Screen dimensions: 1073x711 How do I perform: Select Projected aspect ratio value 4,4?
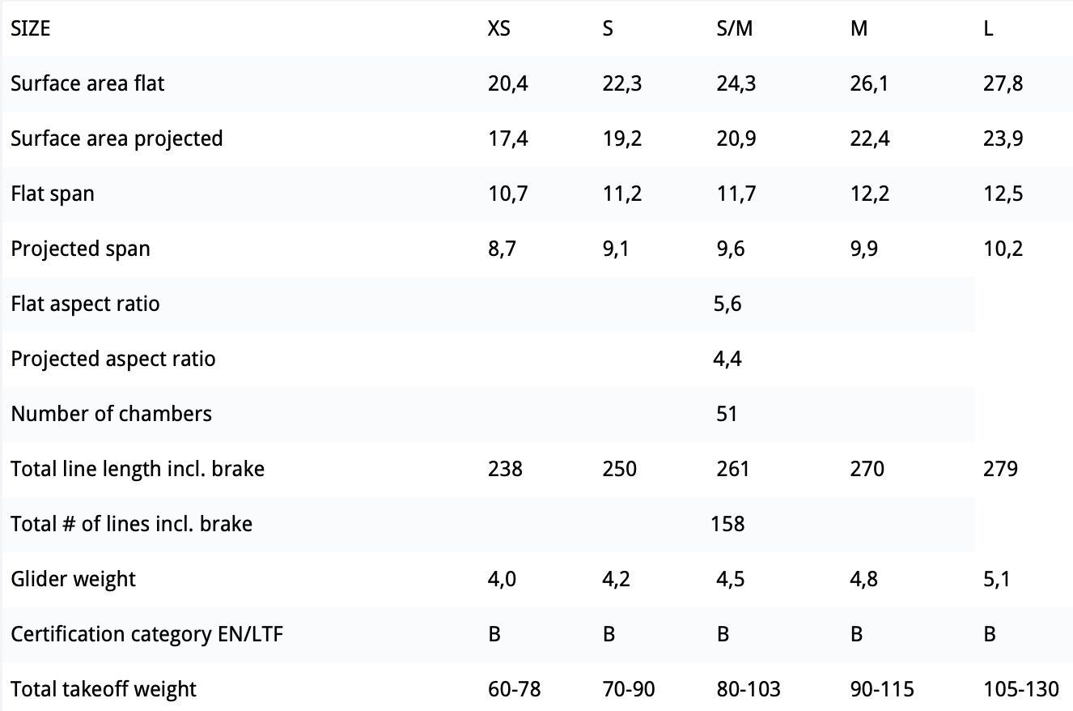click(x=727, y=359)
